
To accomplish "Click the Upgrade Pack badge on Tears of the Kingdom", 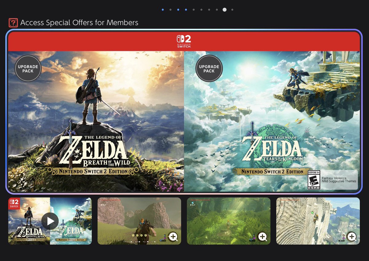I will click(209, 68).
